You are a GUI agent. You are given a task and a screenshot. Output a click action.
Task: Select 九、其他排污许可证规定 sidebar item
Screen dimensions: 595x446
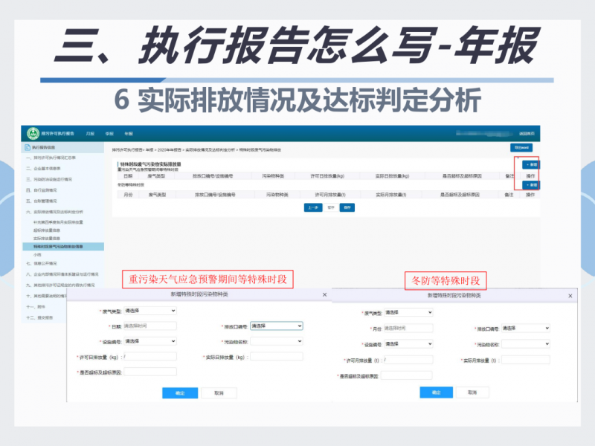[60, 285]
